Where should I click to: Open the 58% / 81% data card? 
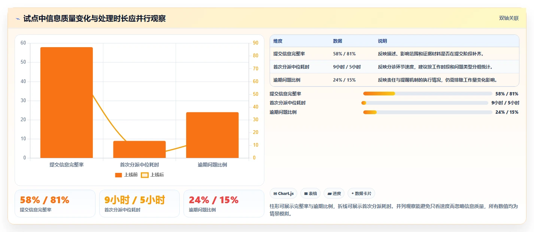point(55,204)
